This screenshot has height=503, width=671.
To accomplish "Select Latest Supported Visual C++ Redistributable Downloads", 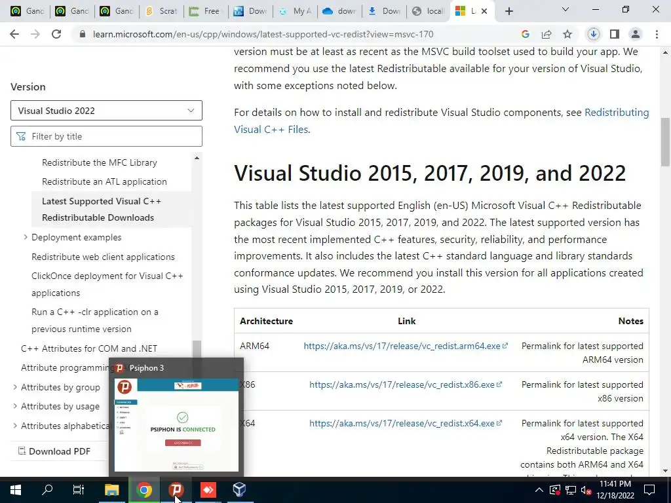I will (102, 209).
